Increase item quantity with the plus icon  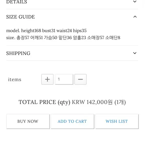click(x=47, y=79)
